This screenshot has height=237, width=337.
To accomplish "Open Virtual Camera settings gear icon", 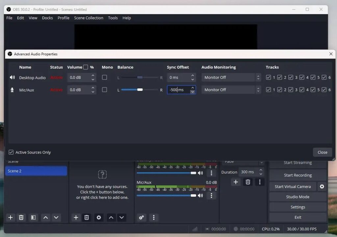I will [x=322, y=187].
